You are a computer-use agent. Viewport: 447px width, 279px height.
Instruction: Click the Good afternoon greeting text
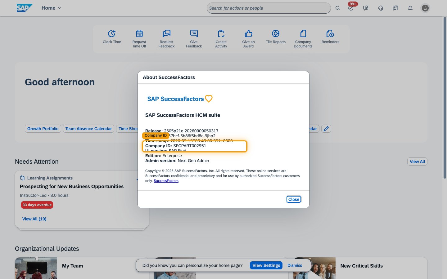coord(60,82)
